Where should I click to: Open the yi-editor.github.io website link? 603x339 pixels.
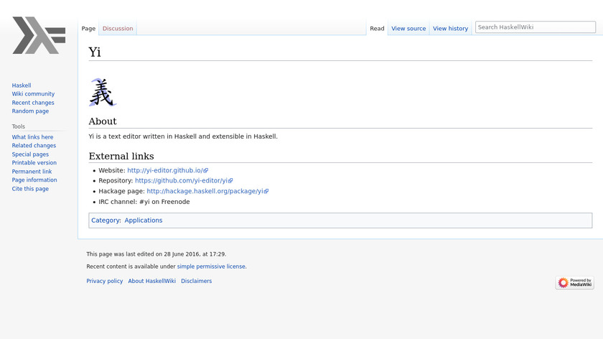coord(165,170)
